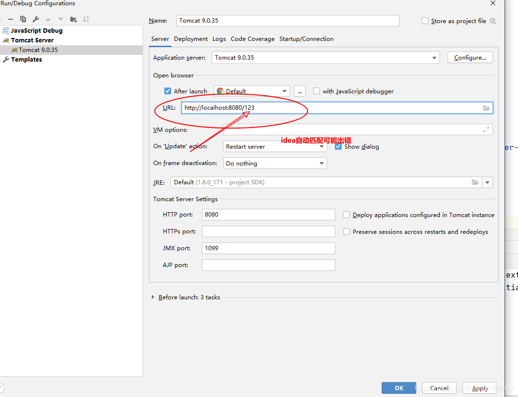The image size is (518, 397).
Task: Close the Run/Debug Configurations dialog
Action: 493,3
